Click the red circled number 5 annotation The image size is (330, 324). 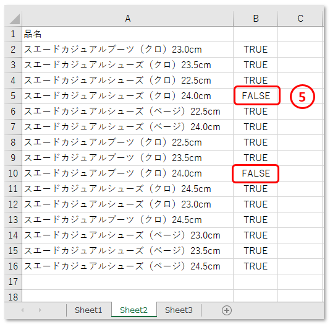[x=302, y=97]
